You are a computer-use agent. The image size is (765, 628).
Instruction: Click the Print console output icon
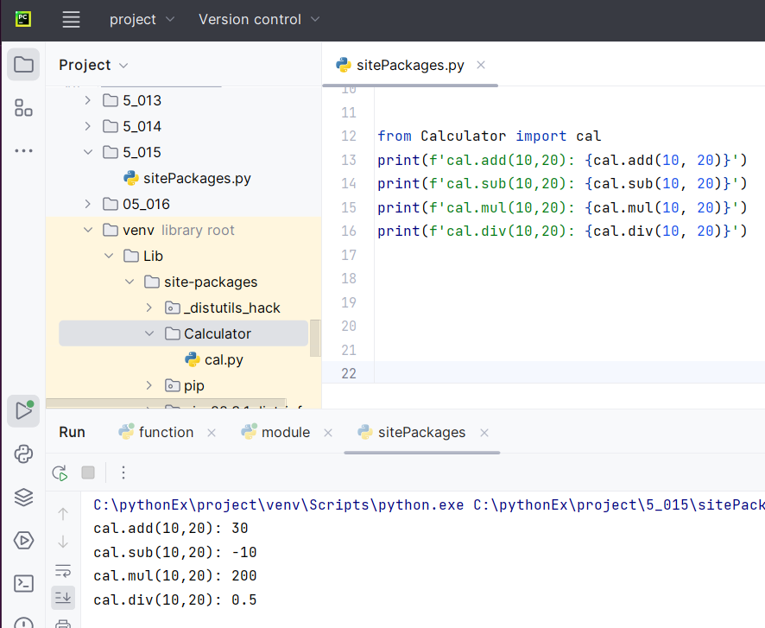click(63, 624)
